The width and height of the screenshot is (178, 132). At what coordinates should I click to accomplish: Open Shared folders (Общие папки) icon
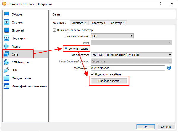pos(7,78)
